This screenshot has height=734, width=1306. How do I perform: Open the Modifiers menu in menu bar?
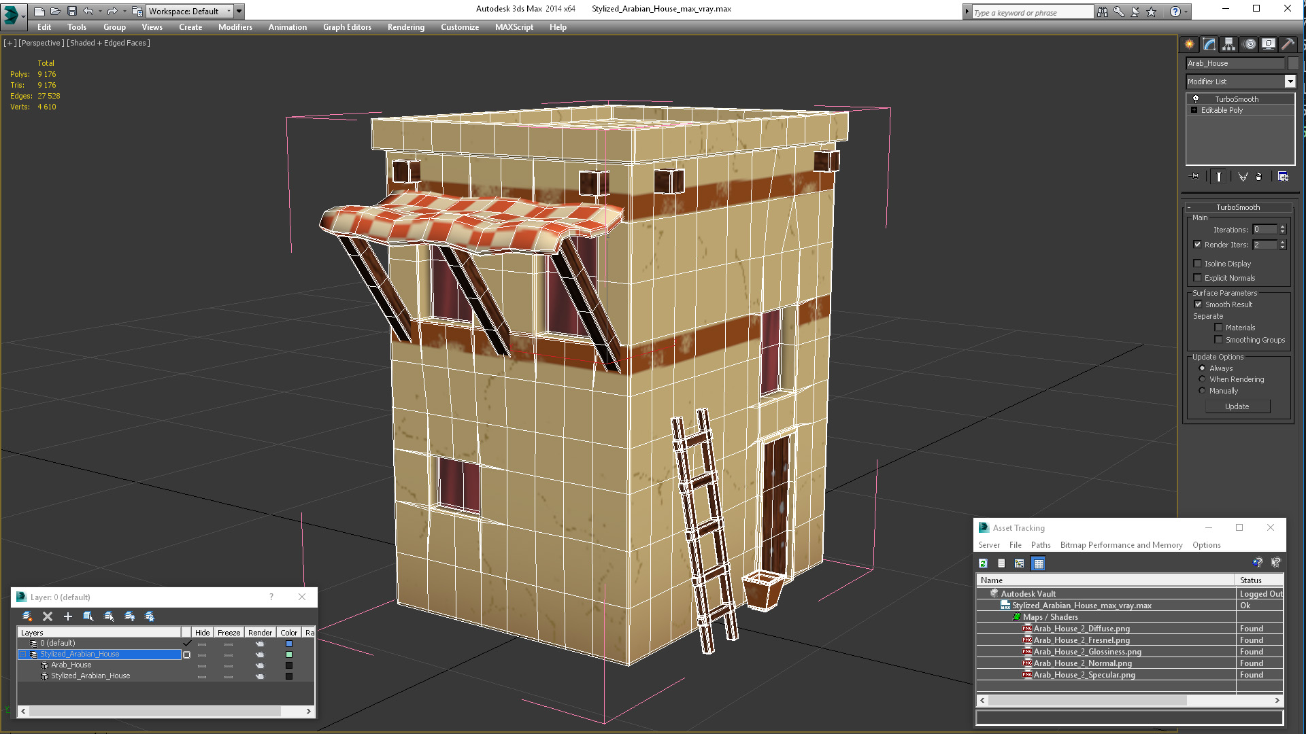[x=235, y=27]
